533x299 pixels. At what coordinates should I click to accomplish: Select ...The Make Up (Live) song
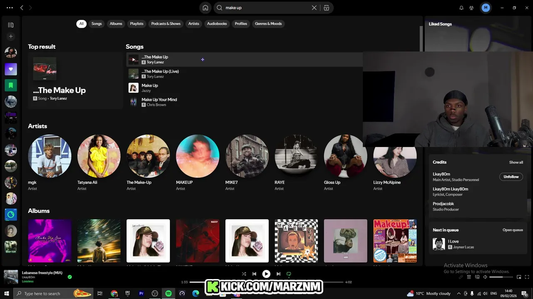[244, 74]
